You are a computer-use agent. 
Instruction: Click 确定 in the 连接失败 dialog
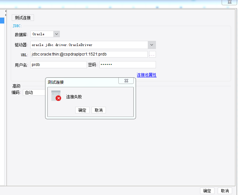point(82,110)
